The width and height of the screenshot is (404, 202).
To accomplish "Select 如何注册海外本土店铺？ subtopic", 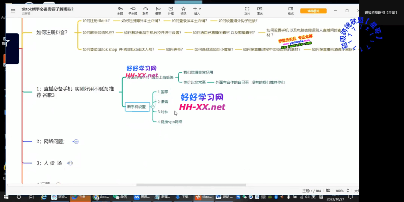I will 141,21.
